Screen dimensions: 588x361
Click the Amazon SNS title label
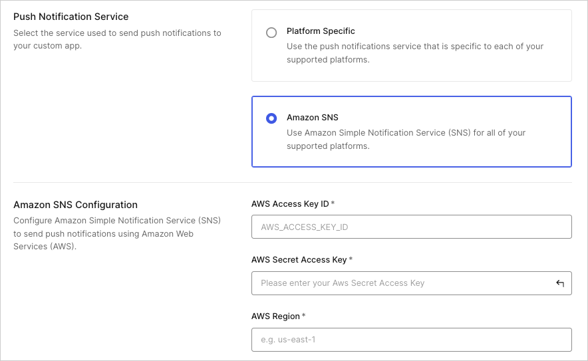[313, 117]
